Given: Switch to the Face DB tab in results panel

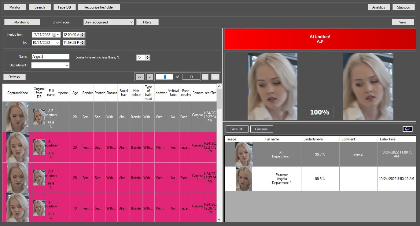Looking at the screenshot, I should pyautogui.click(x=237, y=129).
